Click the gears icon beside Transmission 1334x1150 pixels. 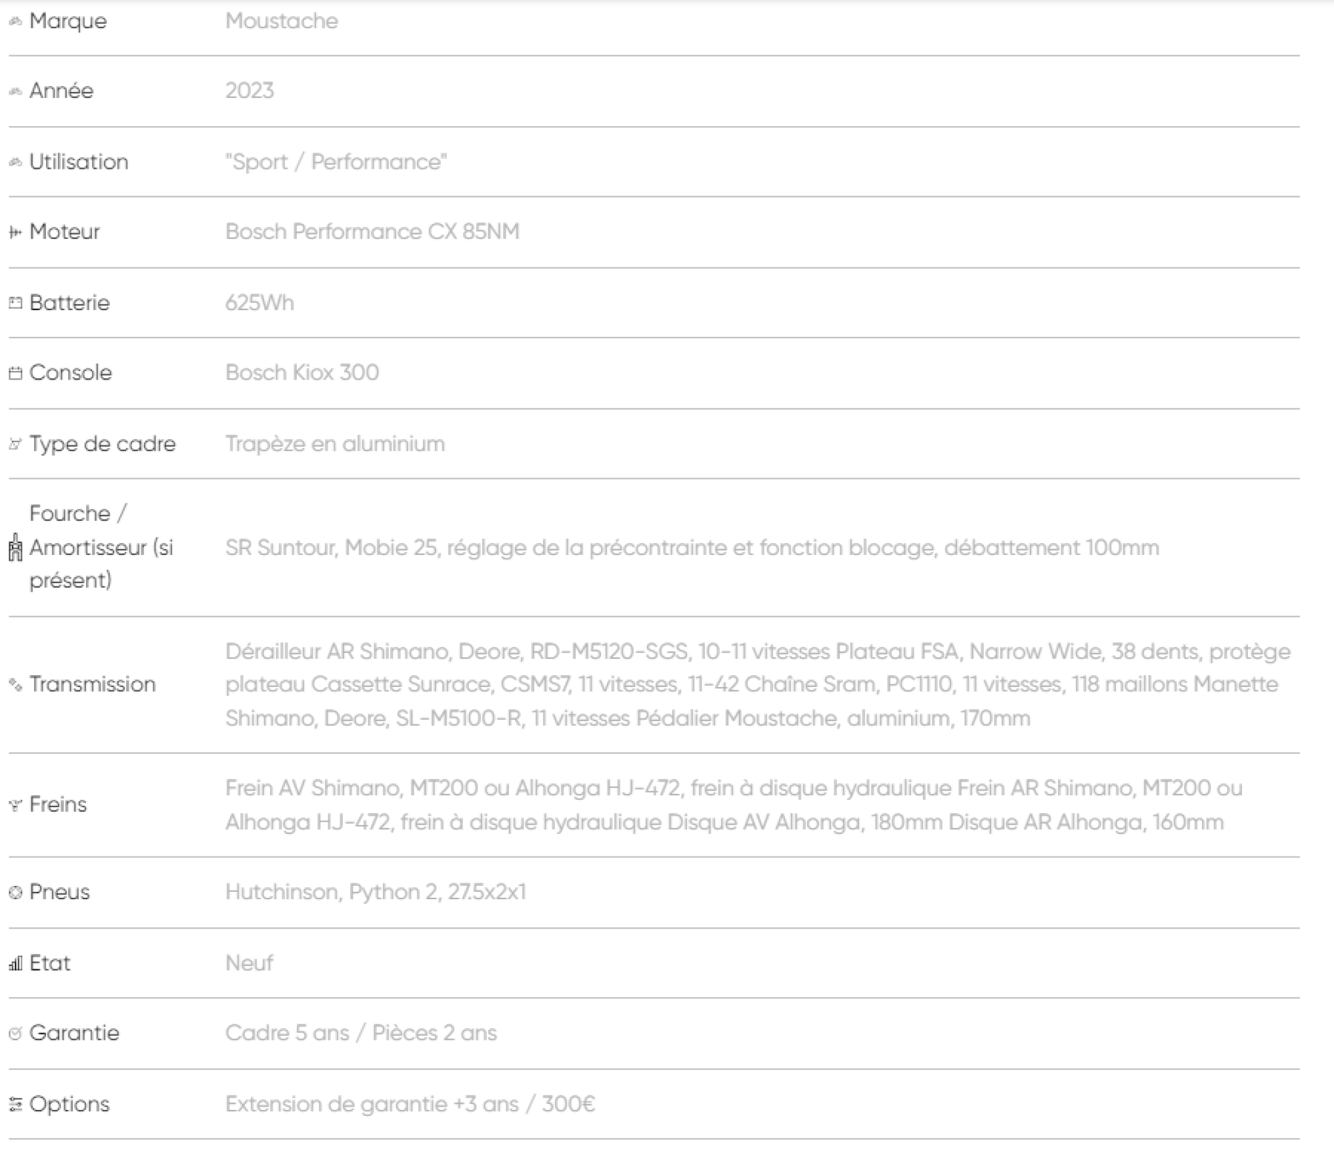coord(15,684)
